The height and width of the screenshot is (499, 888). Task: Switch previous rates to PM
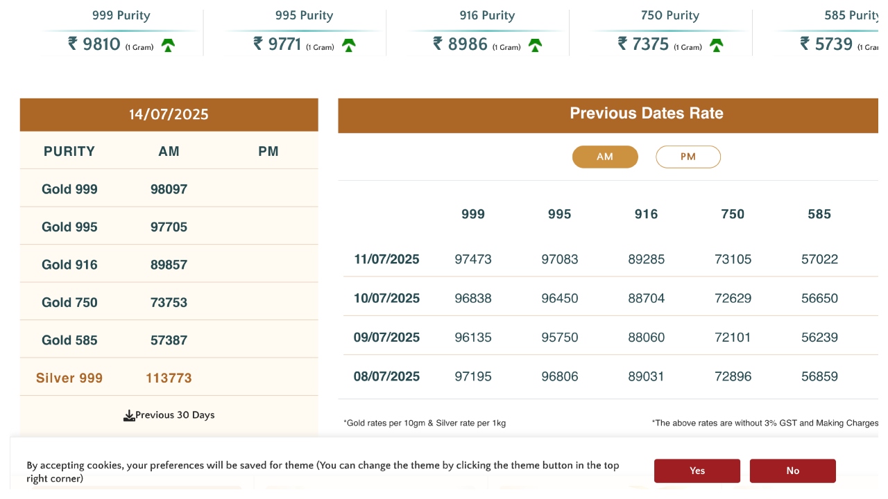click(x=688, y=157)
